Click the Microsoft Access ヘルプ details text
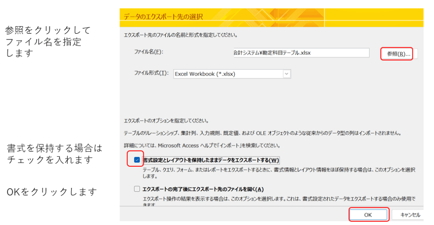 pos(202,146)
